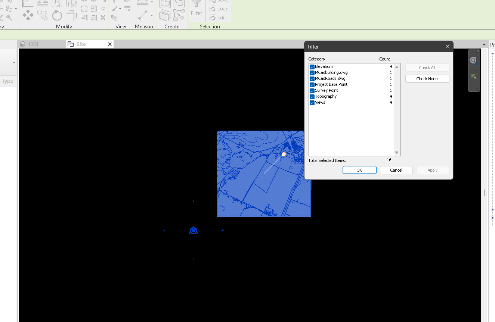Viewport: 495px width, 322px height.
Task: Click the Pin icon in the Modify panel
Action: pyautogui.click(x=103, y=9)
